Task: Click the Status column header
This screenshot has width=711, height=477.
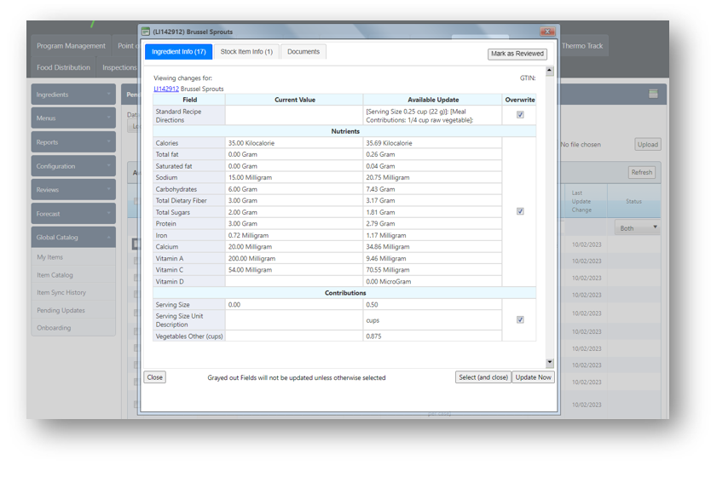Action: click(633, 201)
